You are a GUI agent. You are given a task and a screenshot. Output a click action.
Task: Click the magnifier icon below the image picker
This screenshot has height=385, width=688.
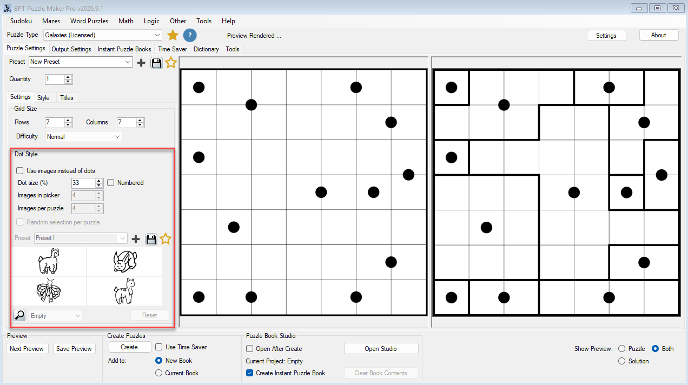(x=19, y=315)
